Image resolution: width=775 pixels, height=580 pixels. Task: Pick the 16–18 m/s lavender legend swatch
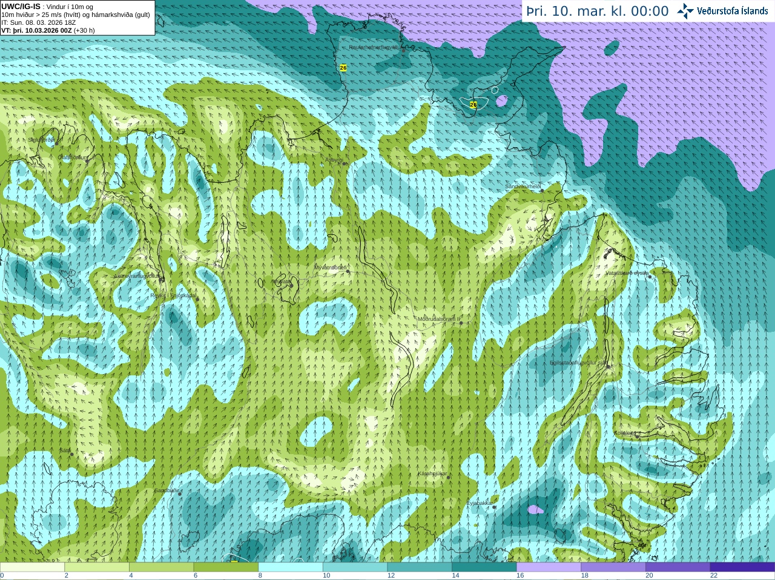pos(549,567)
